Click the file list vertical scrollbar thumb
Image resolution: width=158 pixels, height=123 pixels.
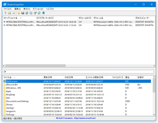pyautogui.click(x=154, y=85)
